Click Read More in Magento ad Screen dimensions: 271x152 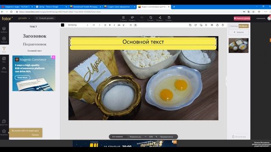click(22, 78)
